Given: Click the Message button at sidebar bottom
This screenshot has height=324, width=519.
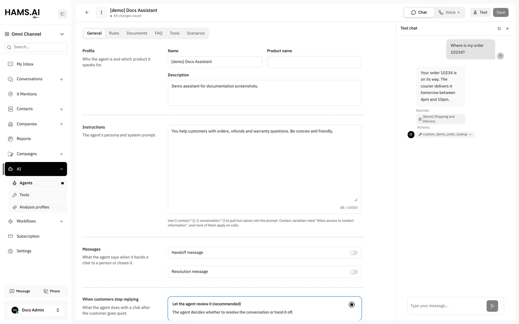Looking at the screenshot, I should click(20, 291).
